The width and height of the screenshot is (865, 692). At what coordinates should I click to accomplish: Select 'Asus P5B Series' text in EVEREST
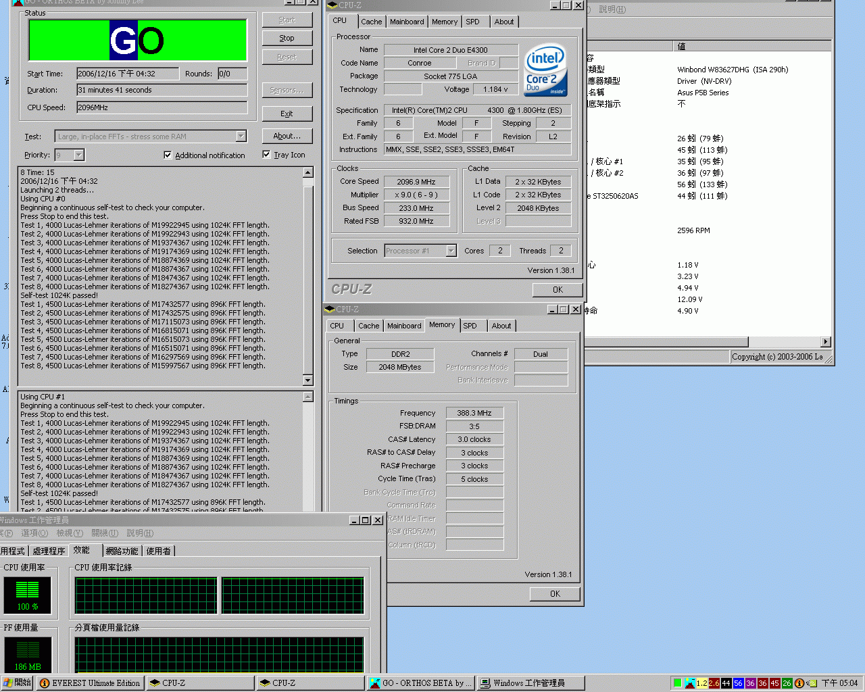point(703,93)
